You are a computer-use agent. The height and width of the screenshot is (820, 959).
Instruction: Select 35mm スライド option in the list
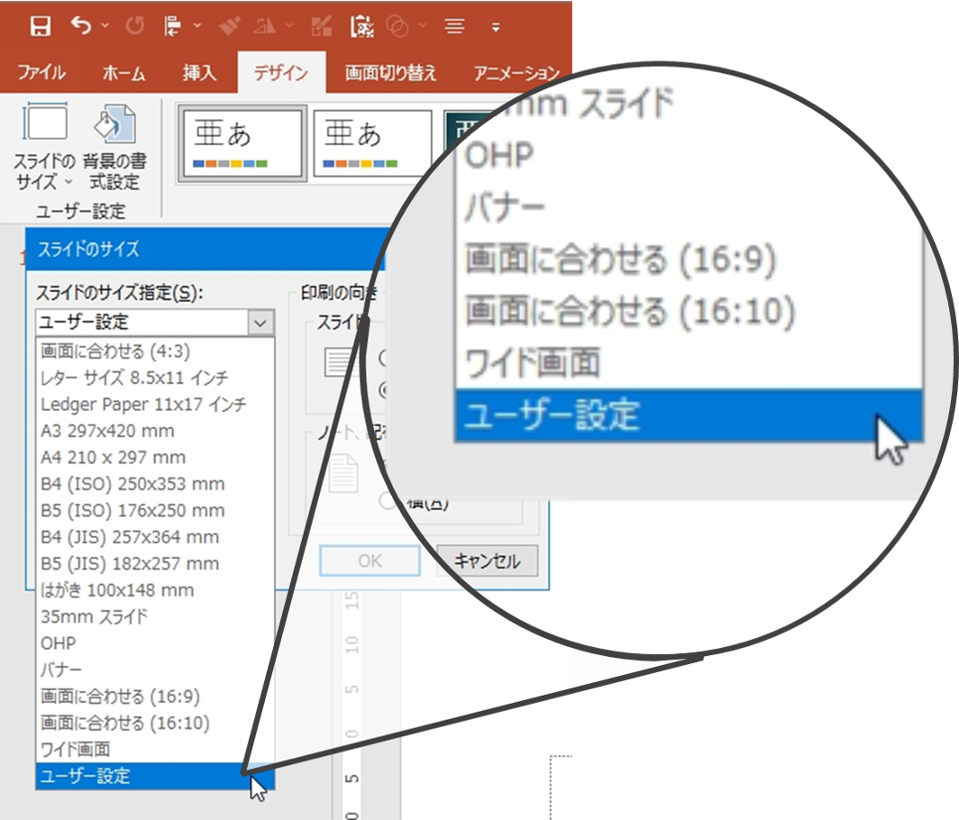[155, 616]
